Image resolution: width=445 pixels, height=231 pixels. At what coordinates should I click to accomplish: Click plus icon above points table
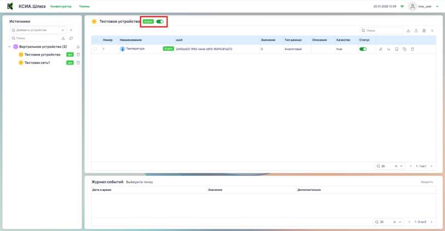[x=432, y=31]
